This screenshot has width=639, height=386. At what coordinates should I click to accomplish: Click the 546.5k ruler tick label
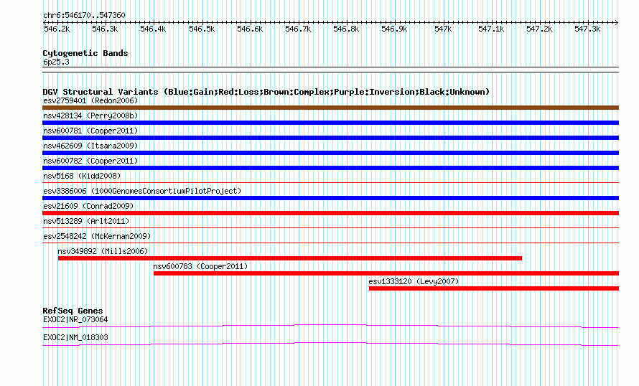tap(202, 29)
